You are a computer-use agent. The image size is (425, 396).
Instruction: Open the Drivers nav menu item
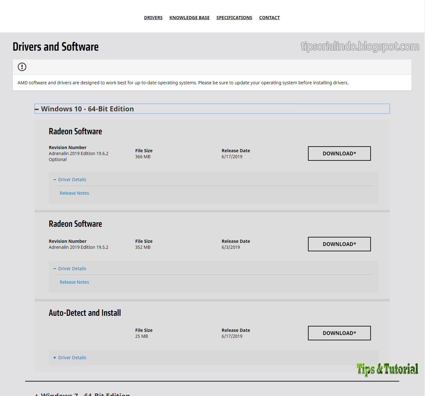pos(153,18)
